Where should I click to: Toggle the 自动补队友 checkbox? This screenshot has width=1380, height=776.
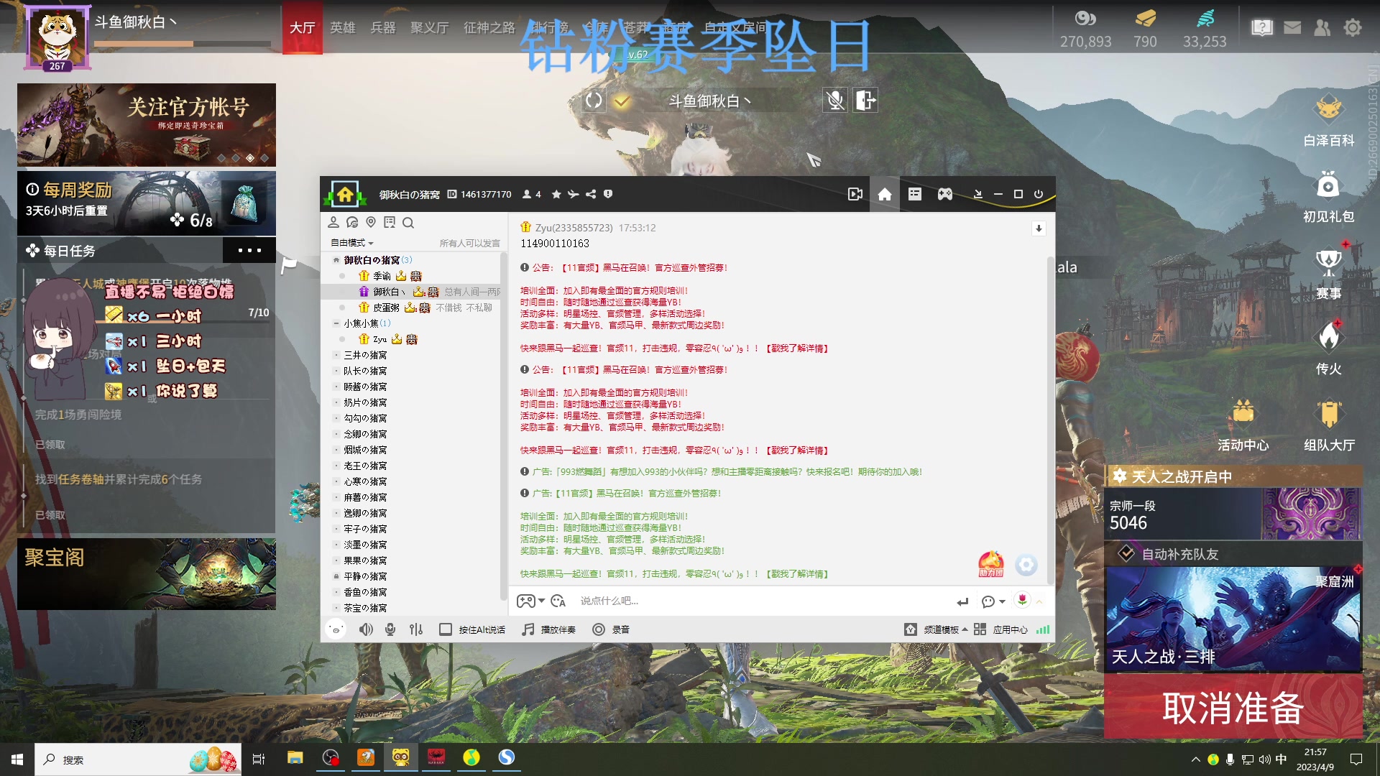(1126, 554)
